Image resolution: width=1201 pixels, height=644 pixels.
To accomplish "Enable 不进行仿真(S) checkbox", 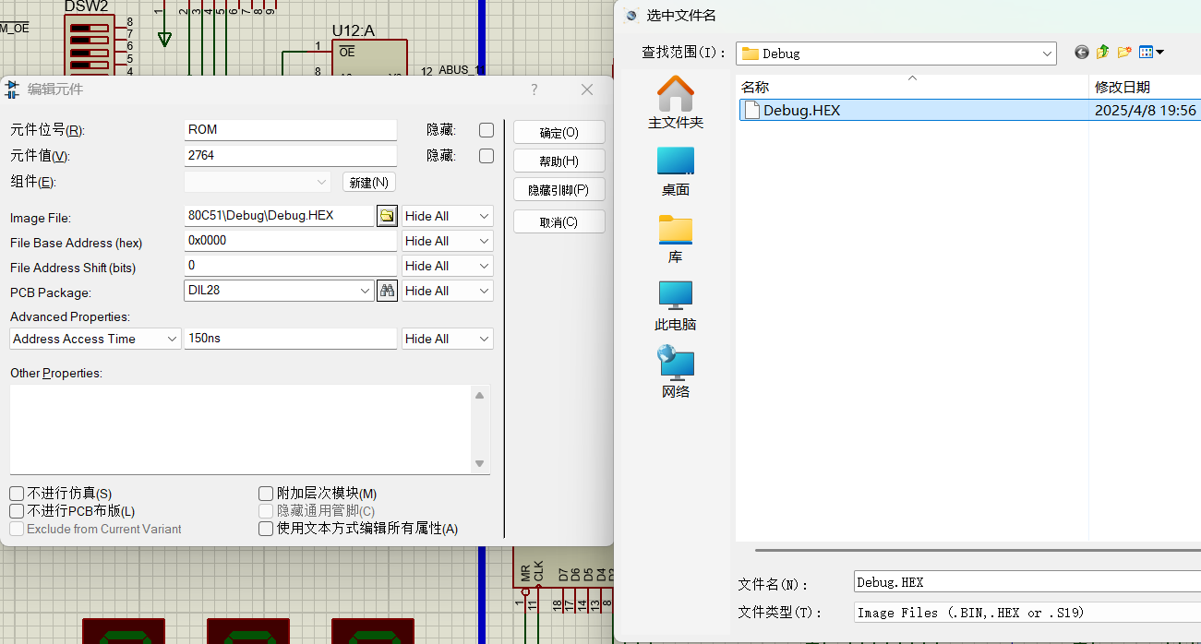I will (x=17, y=494).
